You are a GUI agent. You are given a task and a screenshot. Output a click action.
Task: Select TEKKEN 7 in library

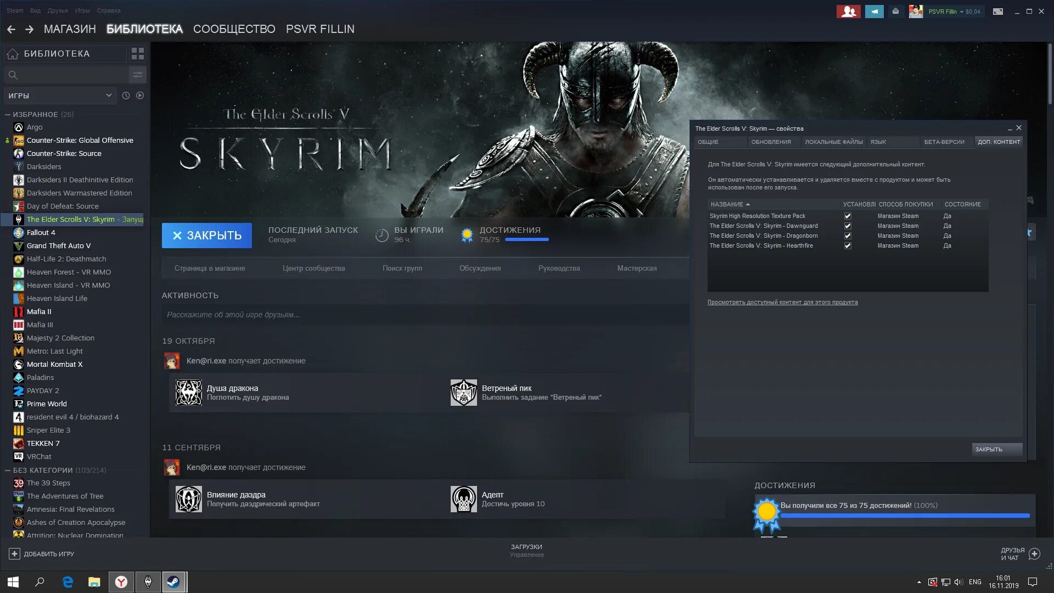pyautogui.click(x=43, y=444)
